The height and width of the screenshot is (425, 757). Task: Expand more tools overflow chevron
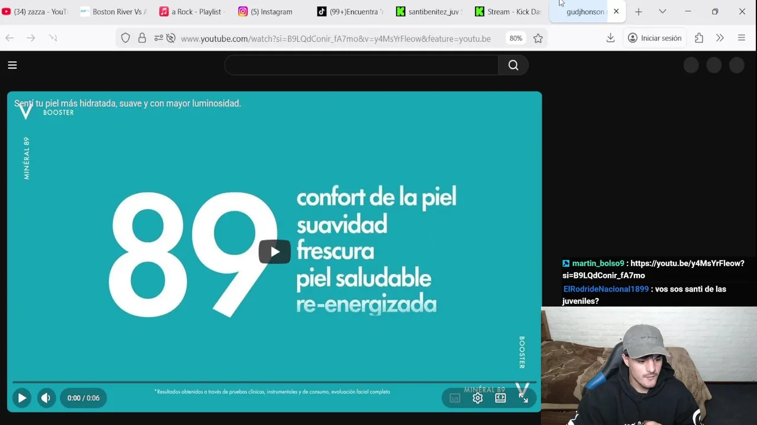pyautogui.click(x=720, y=38)
